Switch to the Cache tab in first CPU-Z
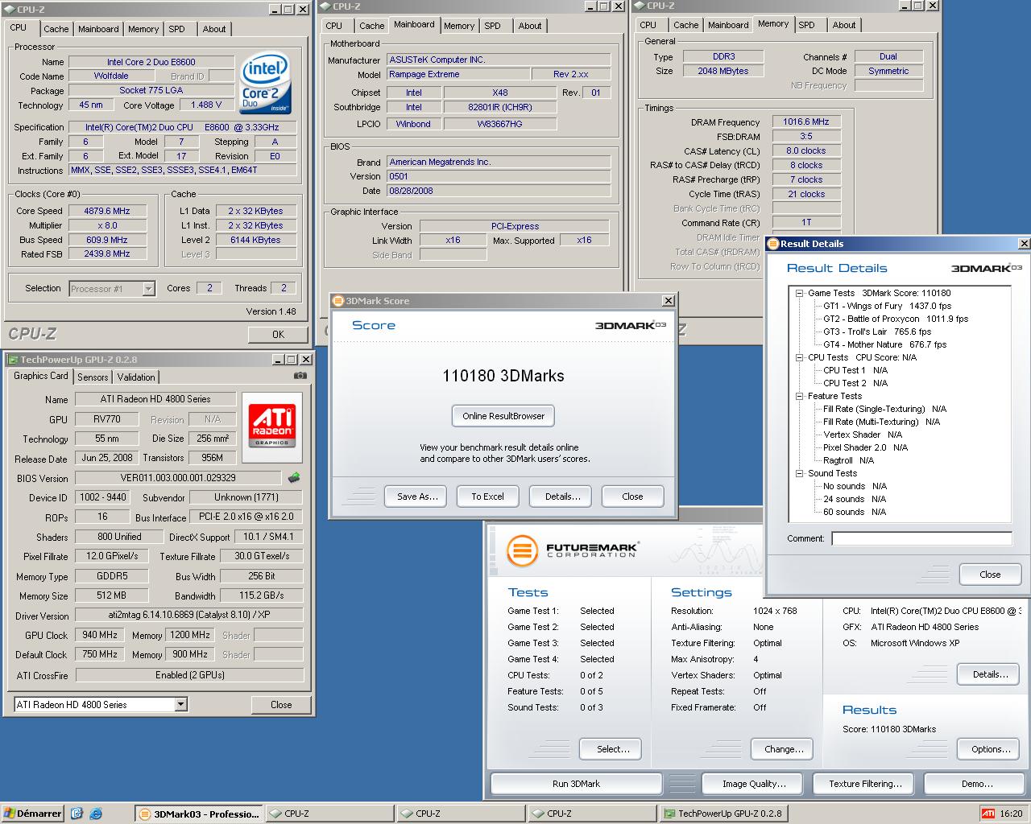The height and width of the screenshot is (824, 1031). click(x=56, y=29)
